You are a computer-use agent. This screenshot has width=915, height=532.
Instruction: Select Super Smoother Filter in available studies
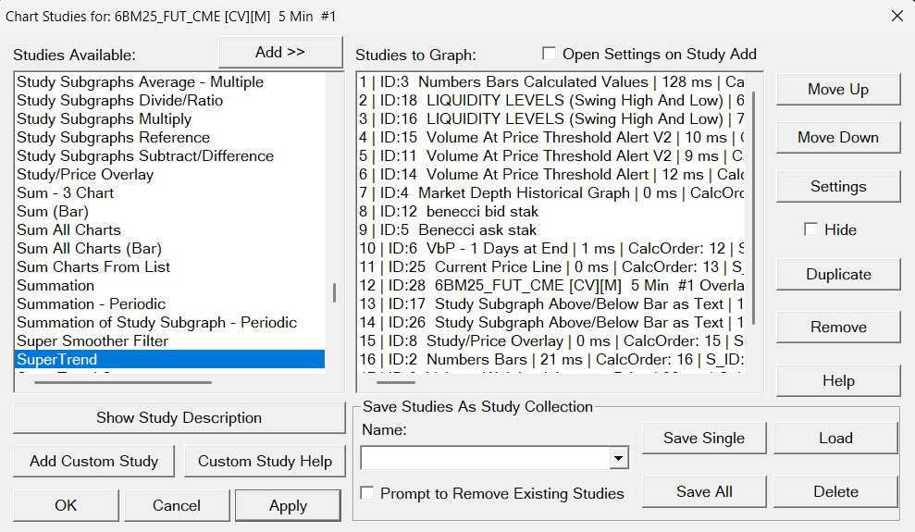[93, 340]
